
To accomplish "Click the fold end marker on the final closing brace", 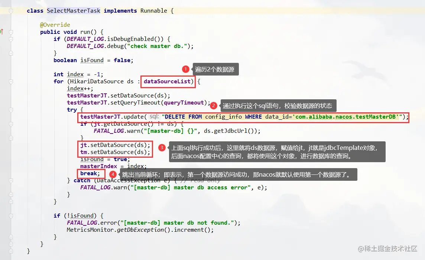I will [x=11, y=251].
